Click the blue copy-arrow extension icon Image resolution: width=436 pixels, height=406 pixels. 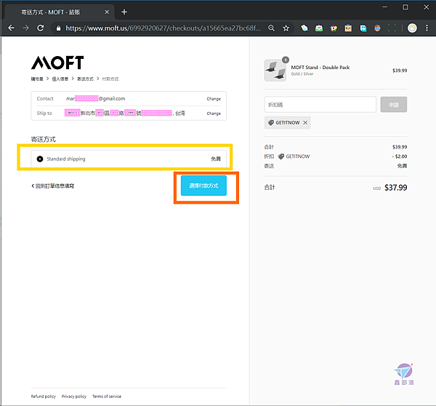[x=363, y=28]
